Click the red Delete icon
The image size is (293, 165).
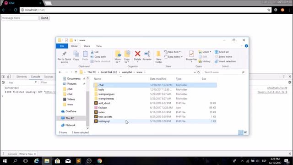[x=137, y=54]
